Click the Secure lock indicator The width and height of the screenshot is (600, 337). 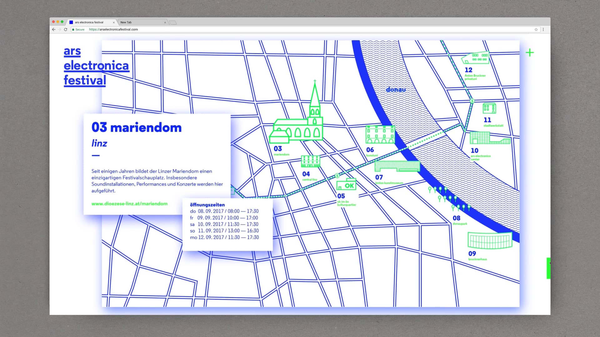tap(78, 29)
